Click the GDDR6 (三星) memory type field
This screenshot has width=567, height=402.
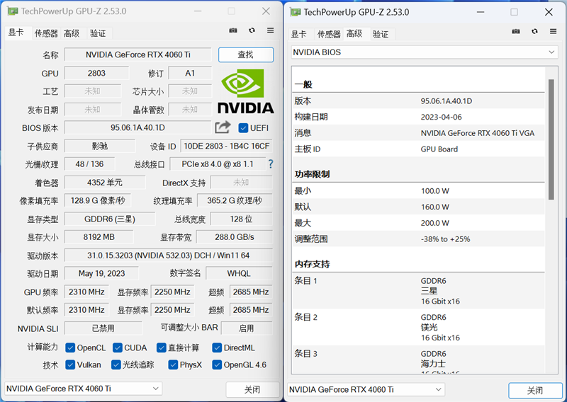click(110, 219)
